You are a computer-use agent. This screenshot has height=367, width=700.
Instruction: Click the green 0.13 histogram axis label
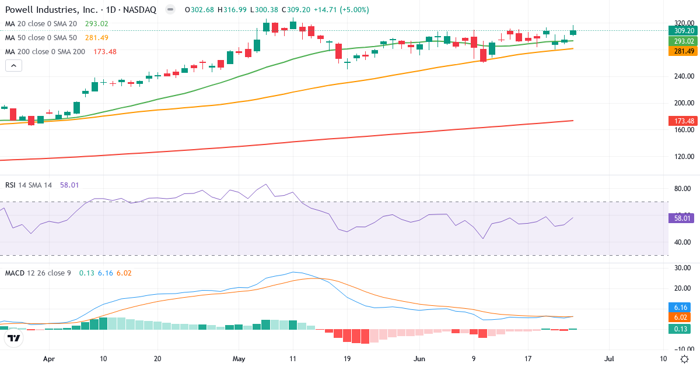click(680, 329)
